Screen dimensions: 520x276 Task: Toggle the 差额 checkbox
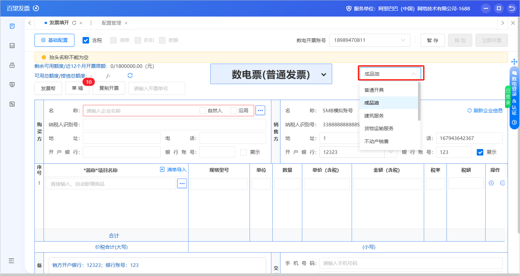coord(162,40)
